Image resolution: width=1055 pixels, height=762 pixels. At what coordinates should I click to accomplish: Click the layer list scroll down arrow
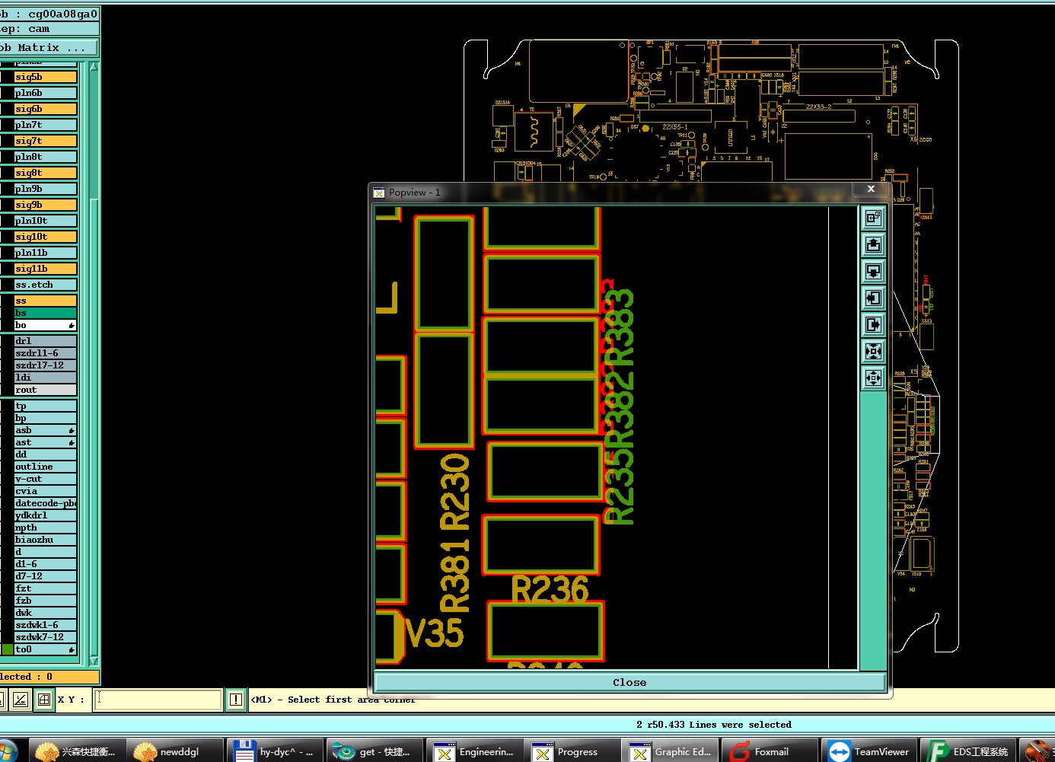pyautogui.click(x=94, y=661)
